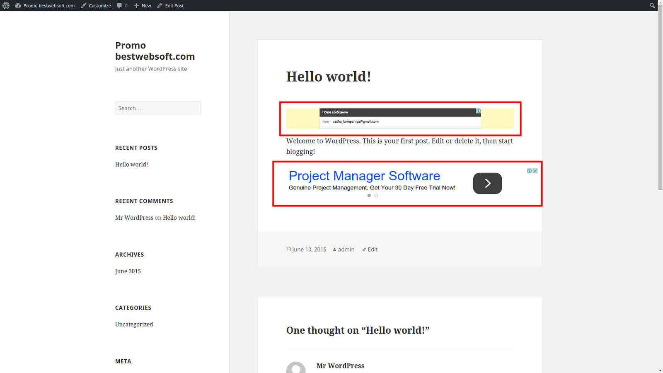Select the second ad carousel dot
The height and width of the screenshot is (373, 663).
[376, 196]
